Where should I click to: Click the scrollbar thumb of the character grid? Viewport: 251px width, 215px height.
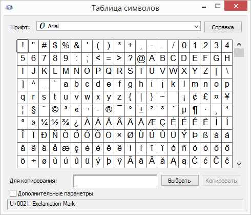tap(239, 52)
